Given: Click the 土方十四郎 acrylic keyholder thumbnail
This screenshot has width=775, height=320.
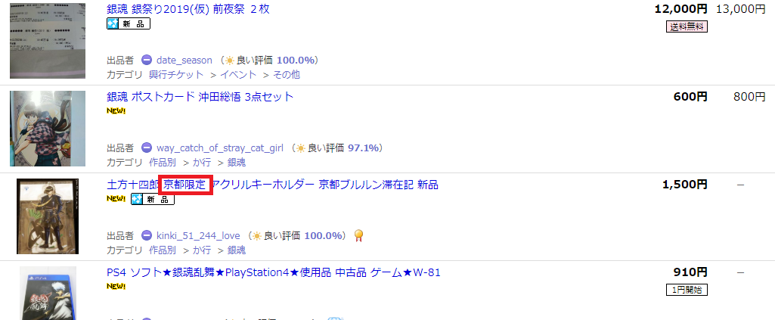Looking at the screenshot, I should coord(48,216).
